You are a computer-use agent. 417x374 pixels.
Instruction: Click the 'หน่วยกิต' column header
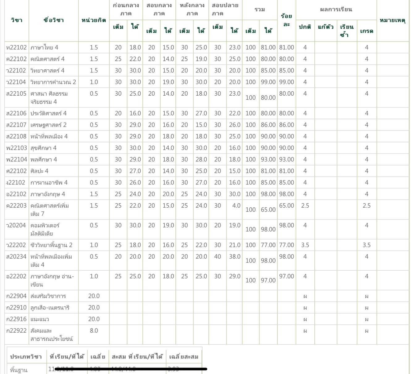point(94,20)
